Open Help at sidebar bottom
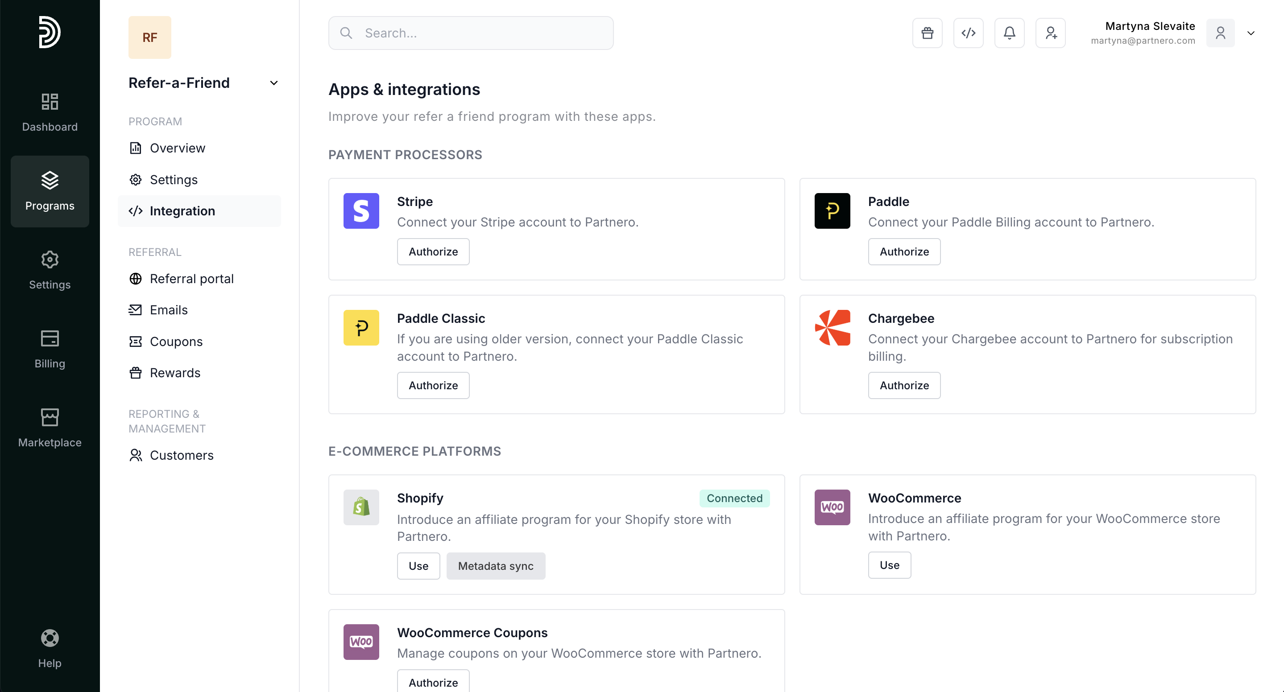 [50, 648]
